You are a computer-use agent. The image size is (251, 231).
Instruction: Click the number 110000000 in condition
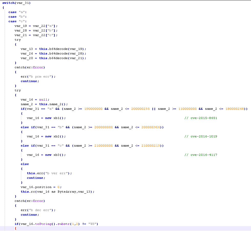click(x=188, y=109)
